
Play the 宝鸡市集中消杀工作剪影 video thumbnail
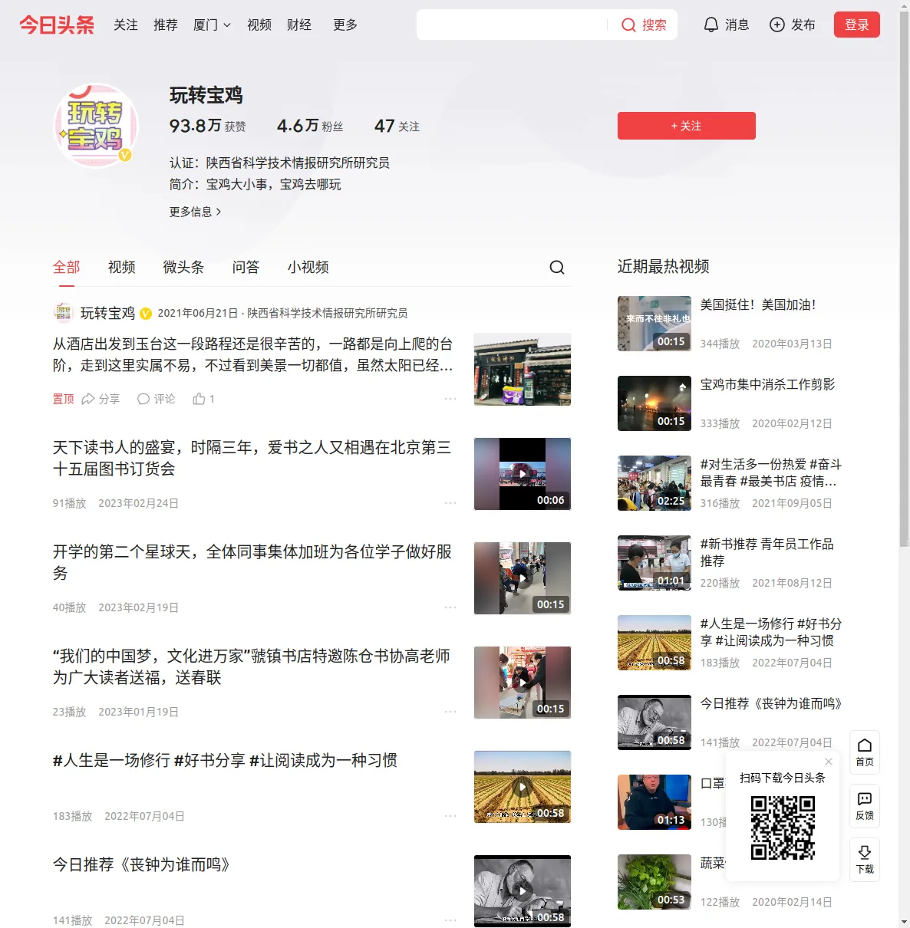click(x=654, y=403)
